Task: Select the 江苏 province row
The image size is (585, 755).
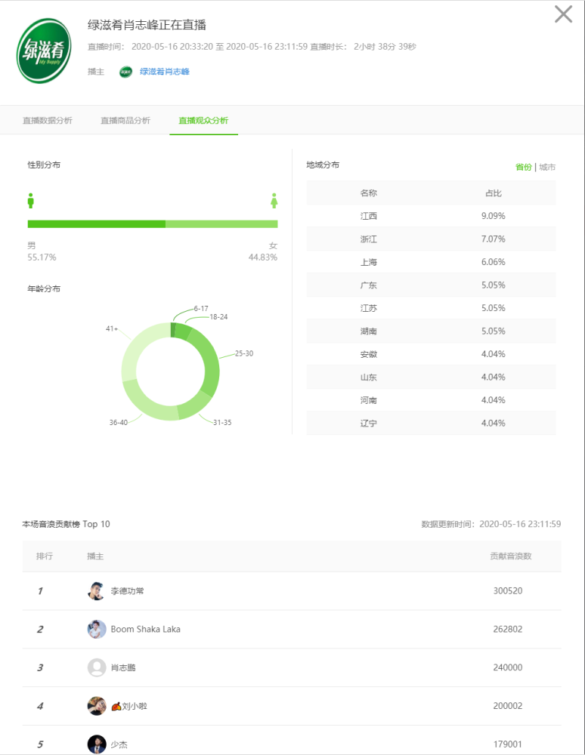Action: pos(431,308)
